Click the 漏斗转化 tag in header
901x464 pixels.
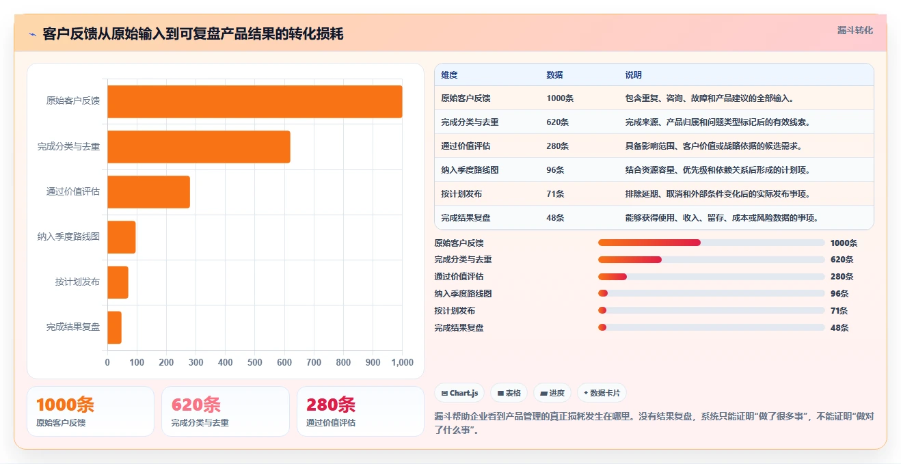tap(855, 30)
